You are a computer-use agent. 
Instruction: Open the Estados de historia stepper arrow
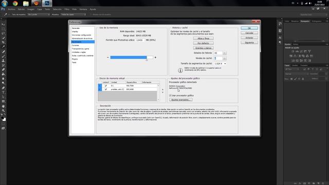(225, 53)
